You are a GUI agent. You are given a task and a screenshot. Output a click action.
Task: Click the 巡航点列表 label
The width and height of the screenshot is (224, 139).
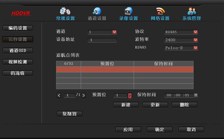(x=68, y=55)
